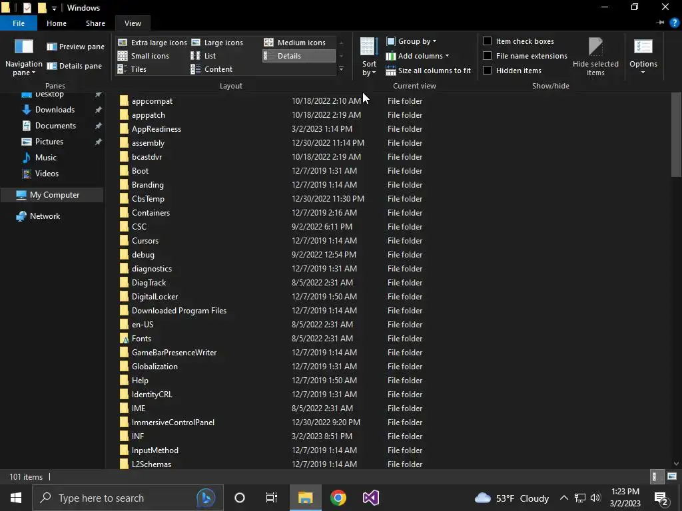This screenshot has height=511, width=682.
Task: Open the Sort by dropdown
Action: coord(369,57)
